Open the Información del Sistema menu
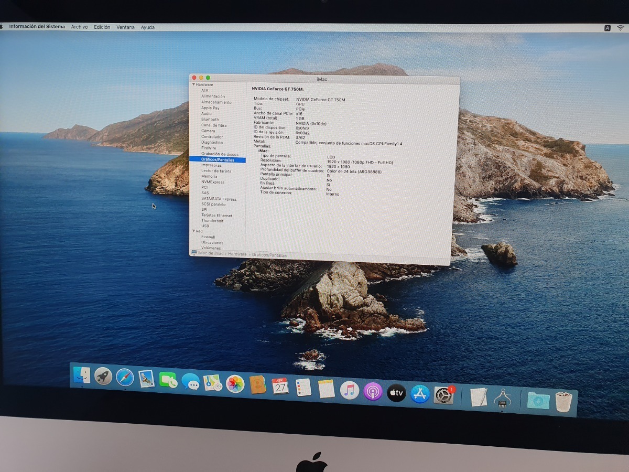Viewport: 629px width, 472px height. pyautogui.click(x=37, y=27)
